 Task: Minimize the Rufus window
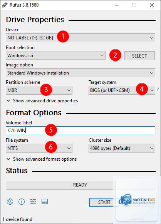click(x=117, y=5)
